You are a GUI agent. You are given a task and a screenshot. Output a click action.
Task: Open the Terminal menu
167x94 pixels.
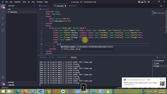click(39, 2)
